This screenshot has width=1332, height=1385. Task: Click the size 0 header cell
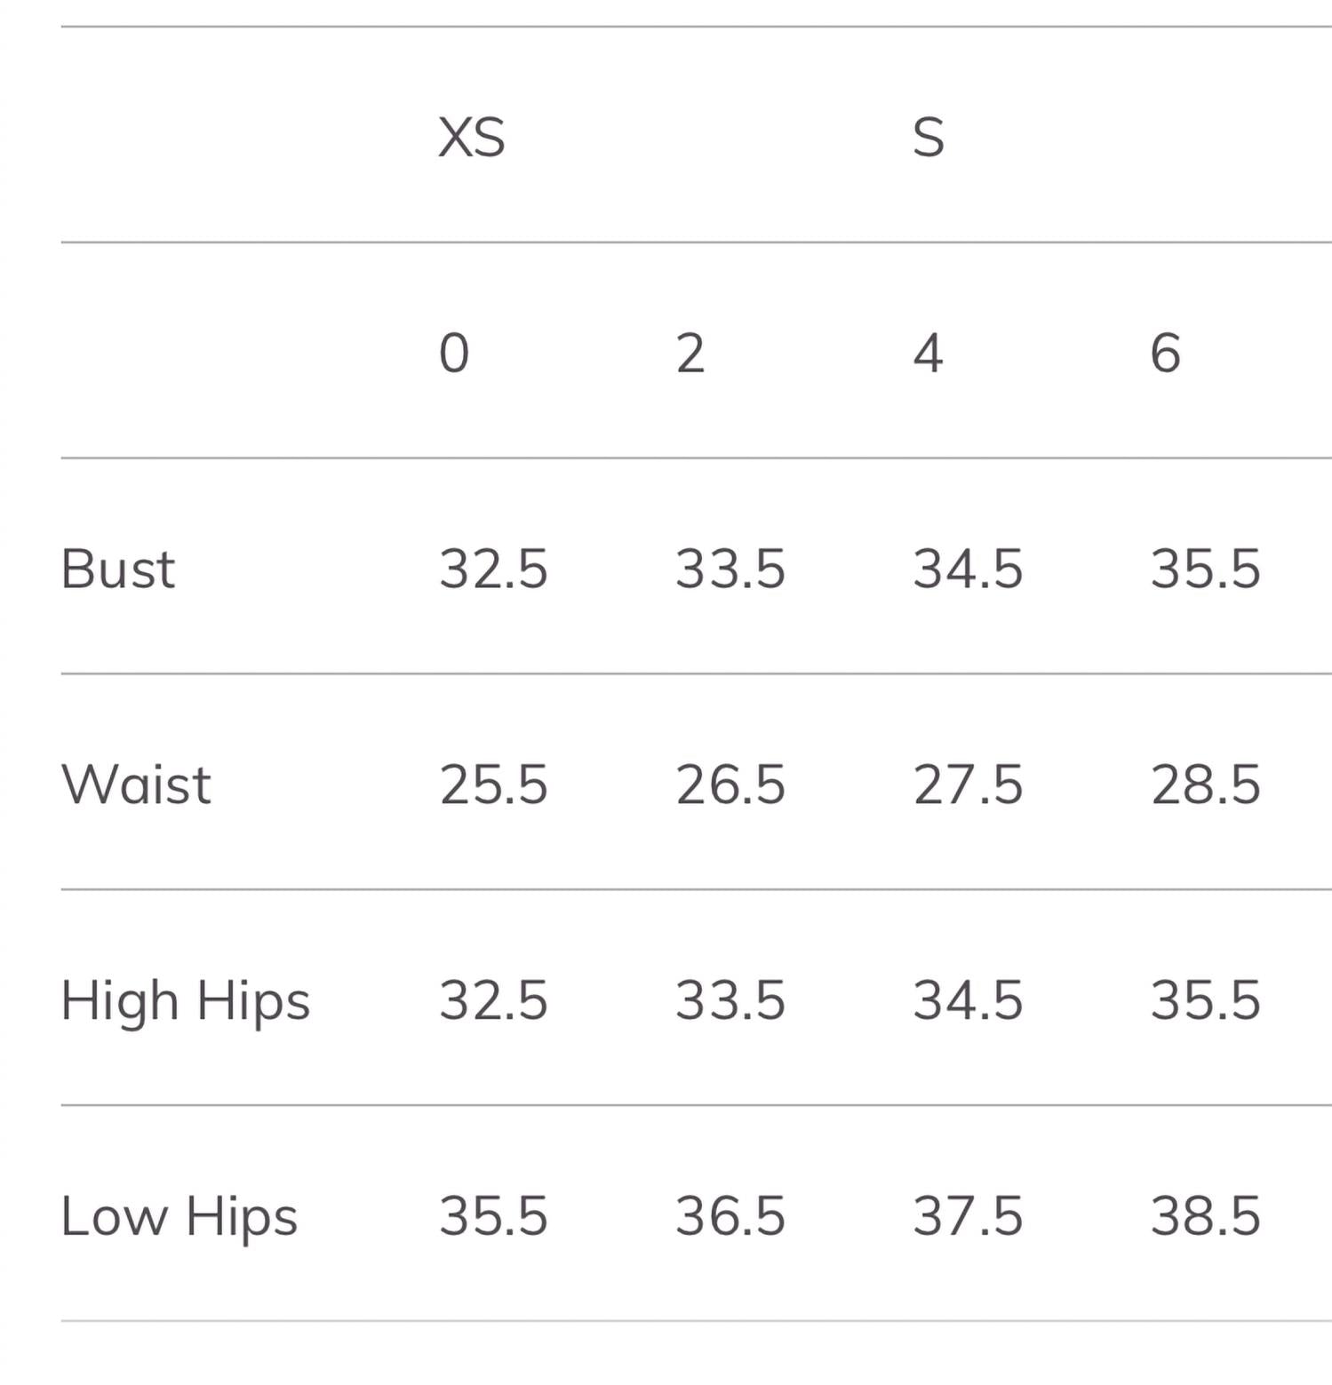coord(454,353)
